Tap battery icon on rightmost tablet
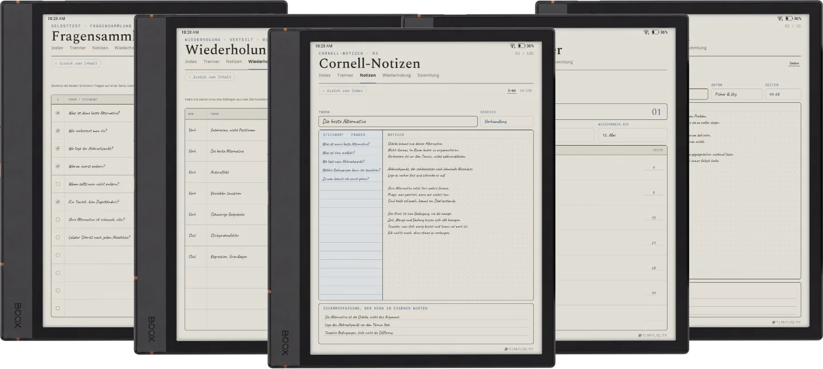This screenshot has height=369, width=823. [x=789, y=18]
